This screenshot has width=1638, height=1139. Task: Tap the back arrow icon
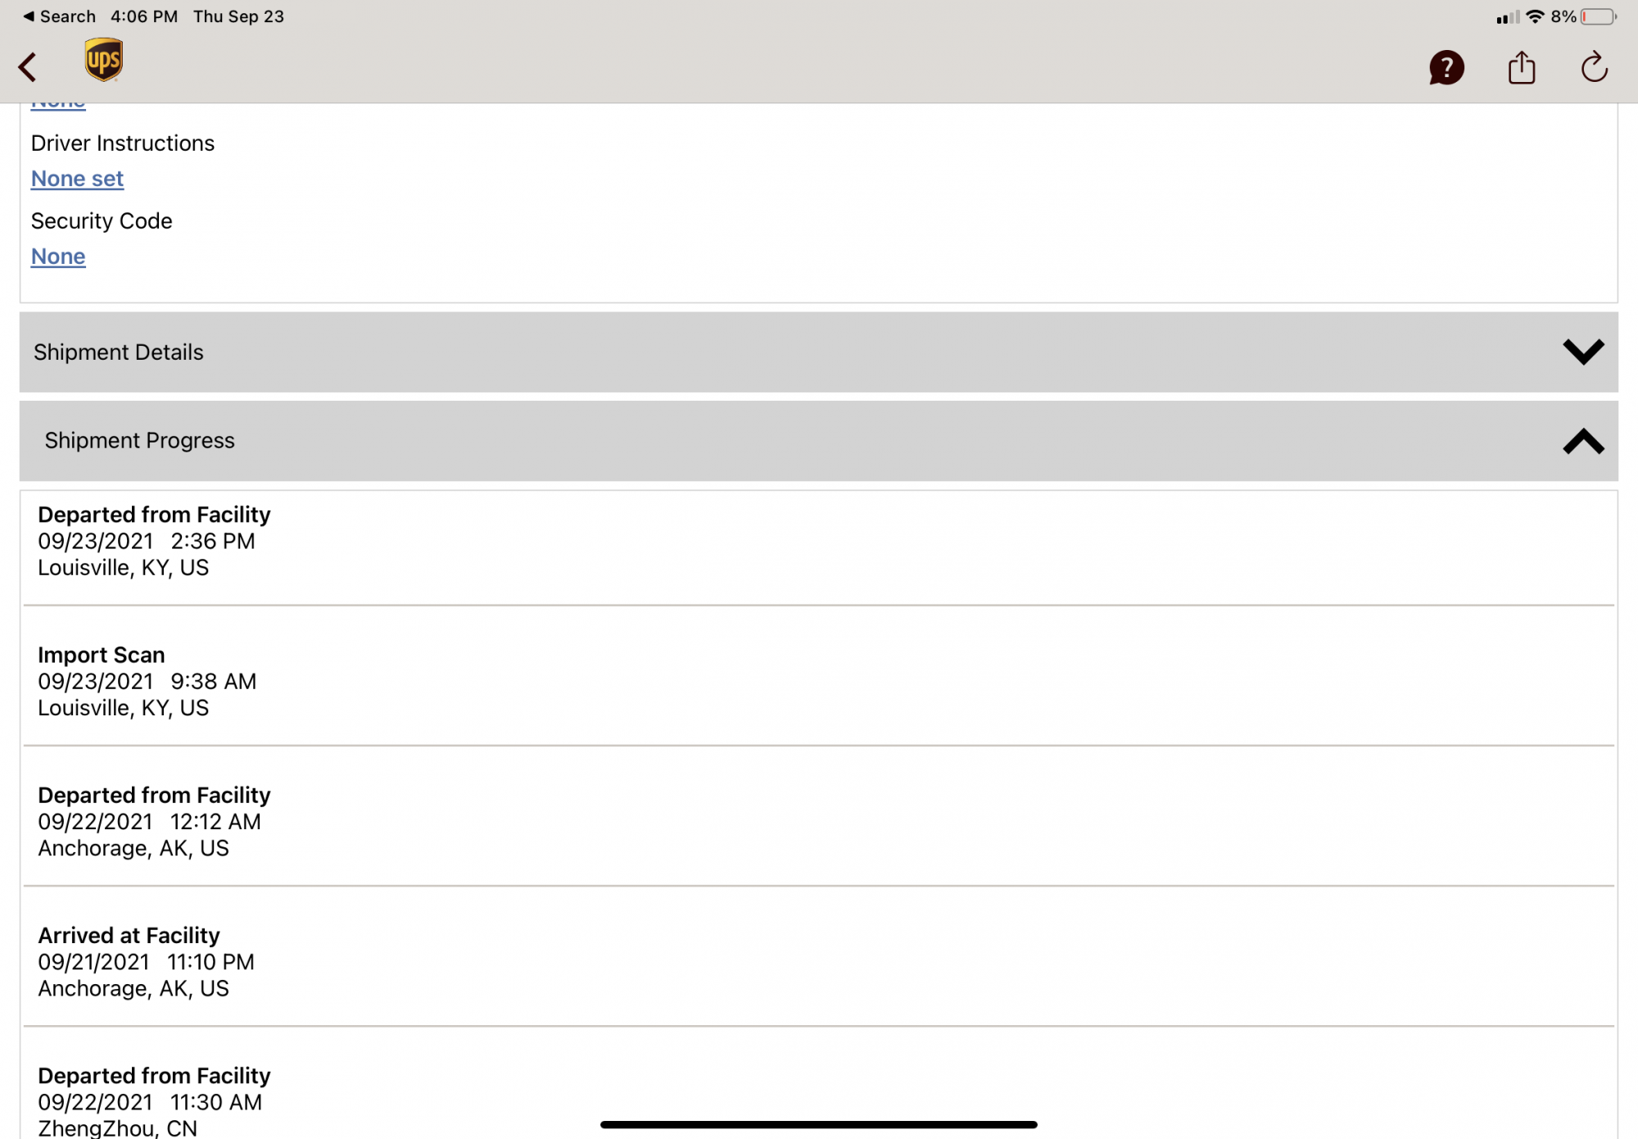pos(29,67)
